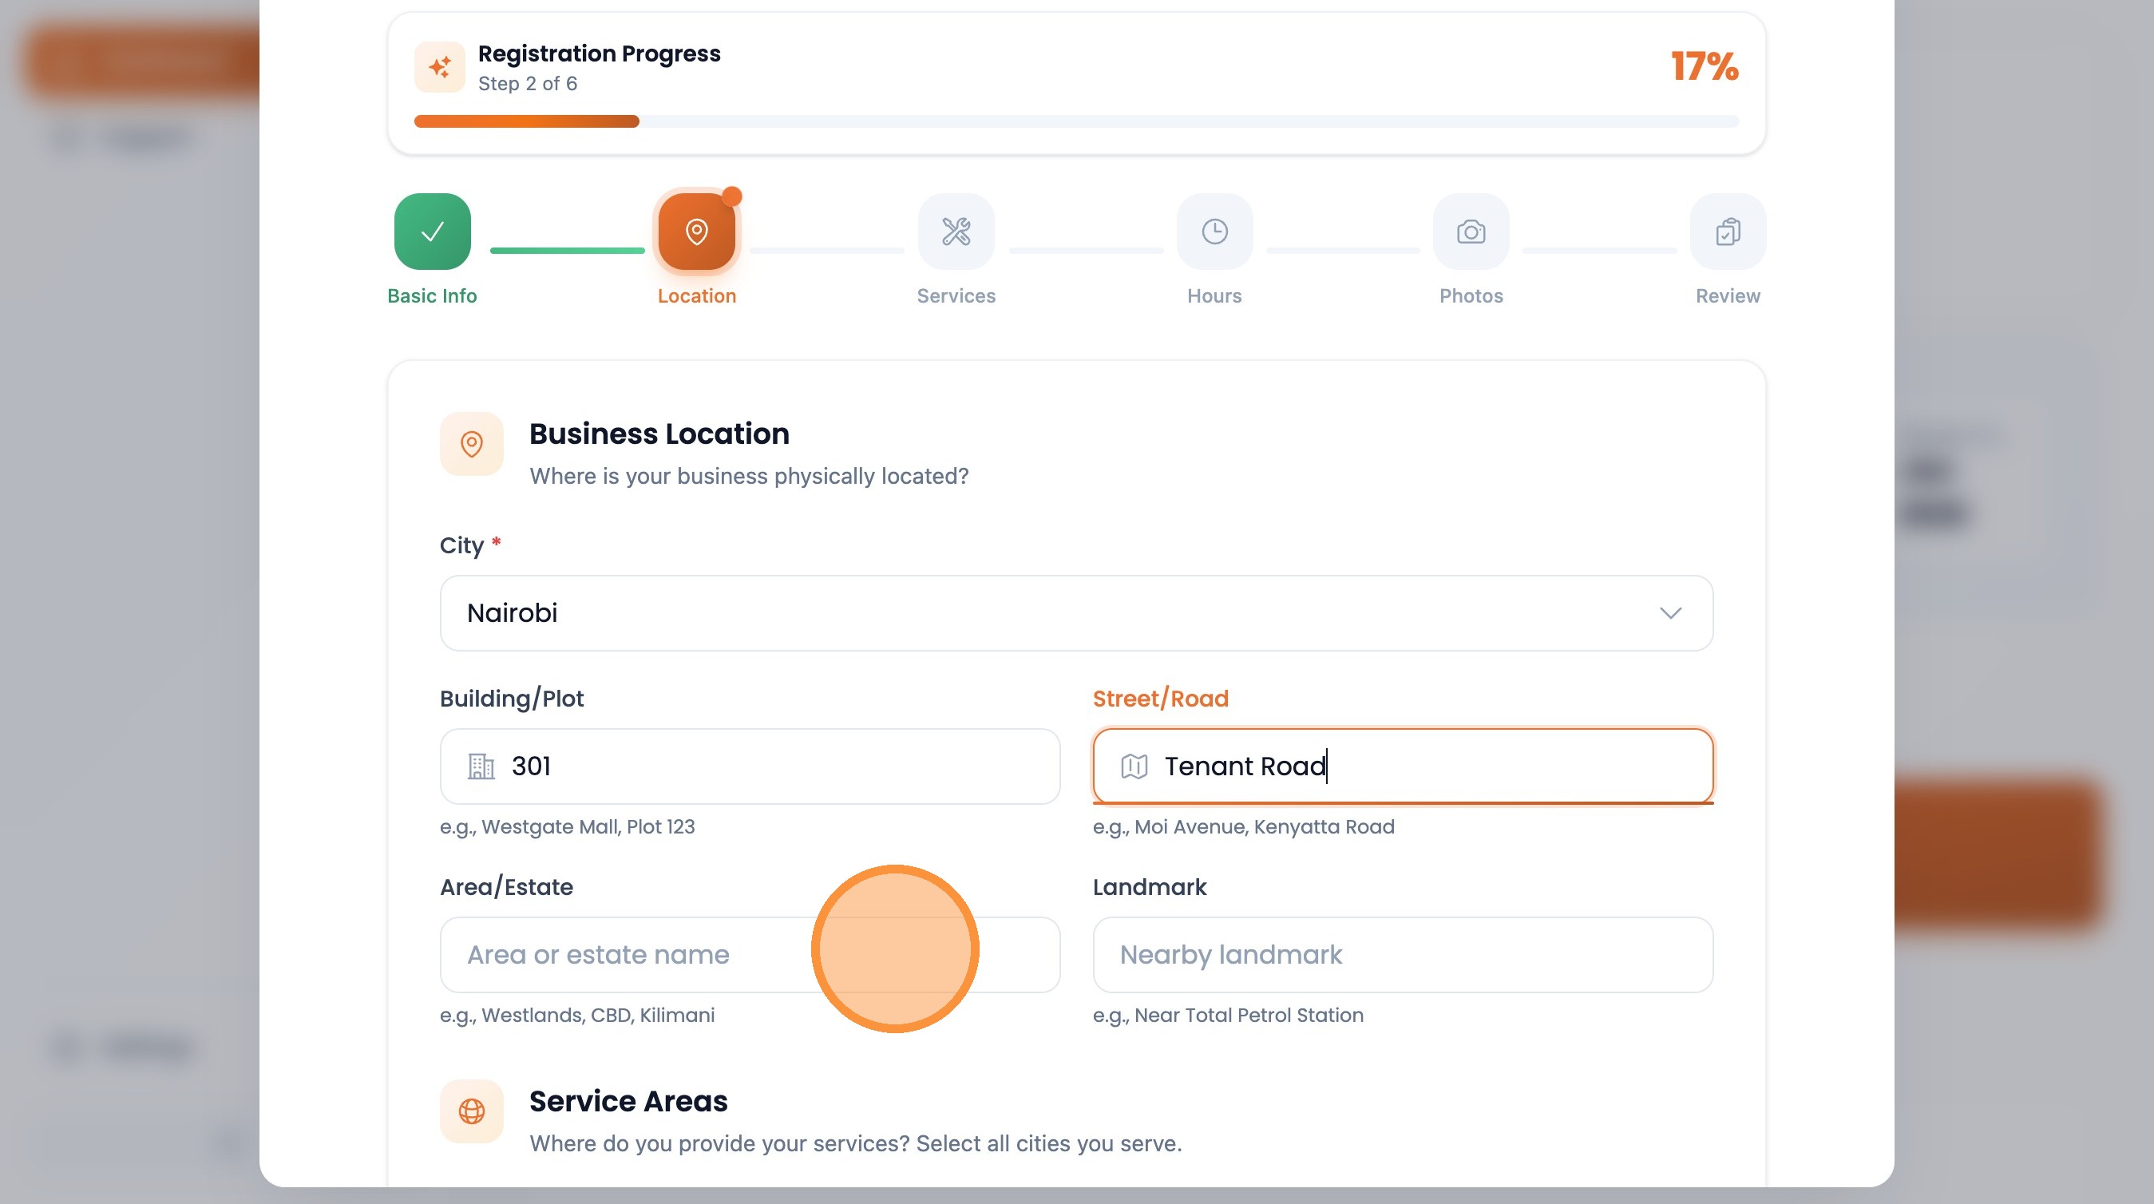Open the Hours step clock icon
Screen dimensions: 2154x1204
(x=1214, y=232)
